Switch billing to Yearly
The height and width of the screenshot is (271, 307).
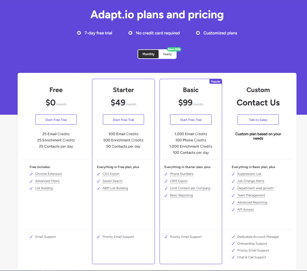click(x=167, y=54)
